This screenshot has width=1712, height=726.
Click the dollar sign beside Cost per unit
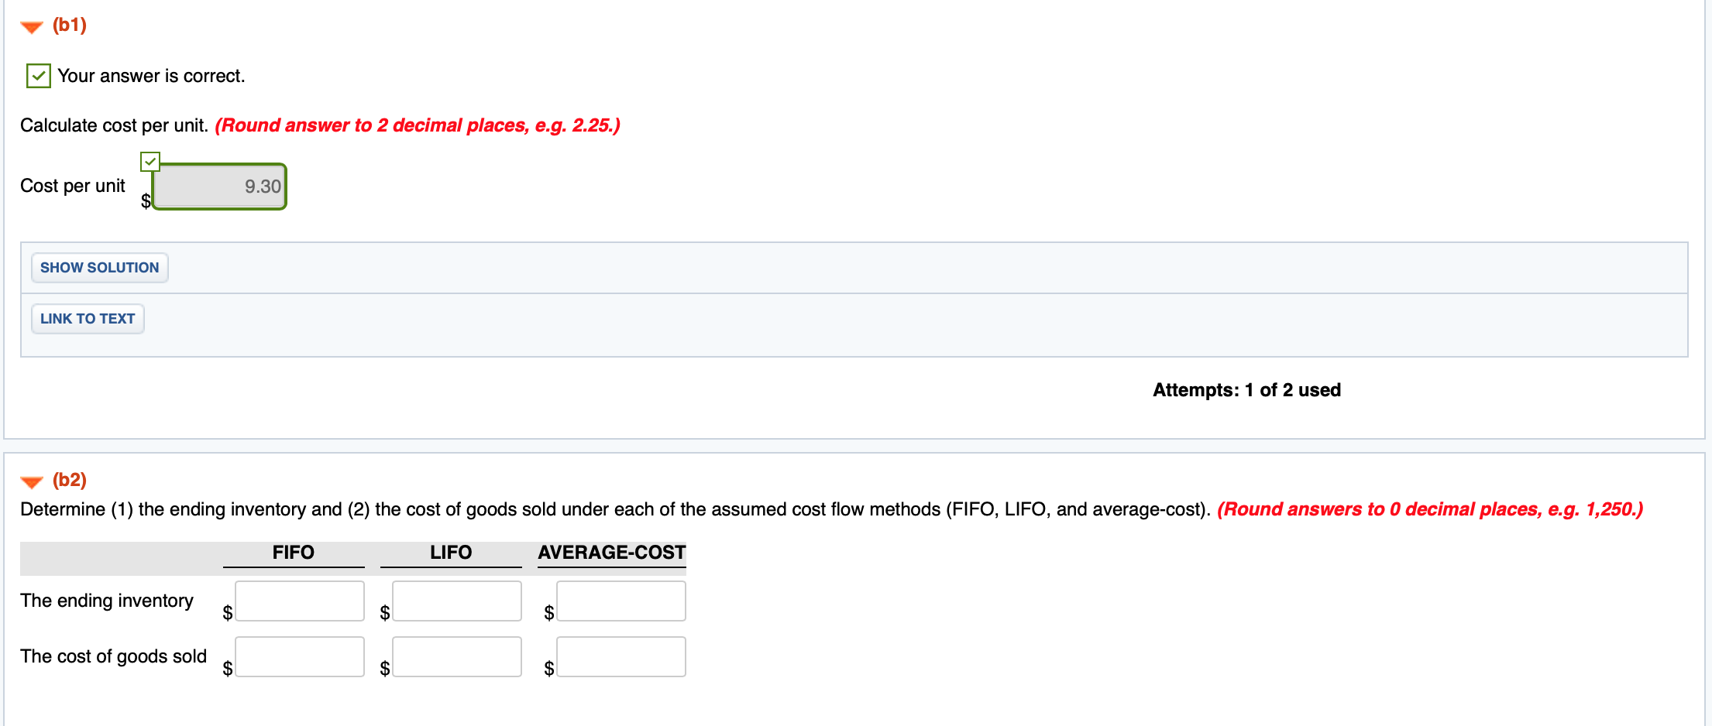click(146, 200)
